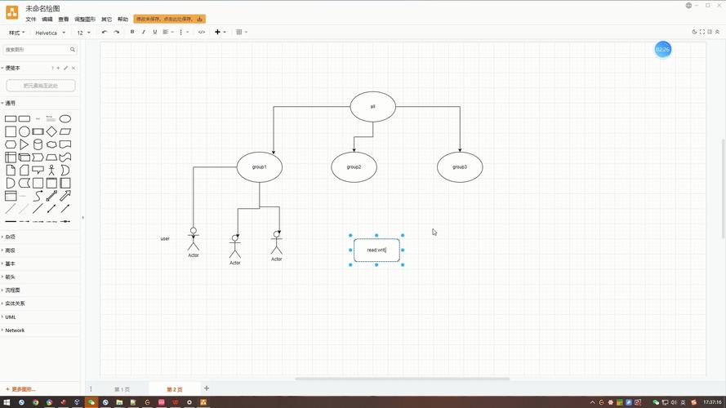The height and width of the screenshot is (408, 726).
Task: Switch to the 第 2 页 tab
Action: [175, 389]
